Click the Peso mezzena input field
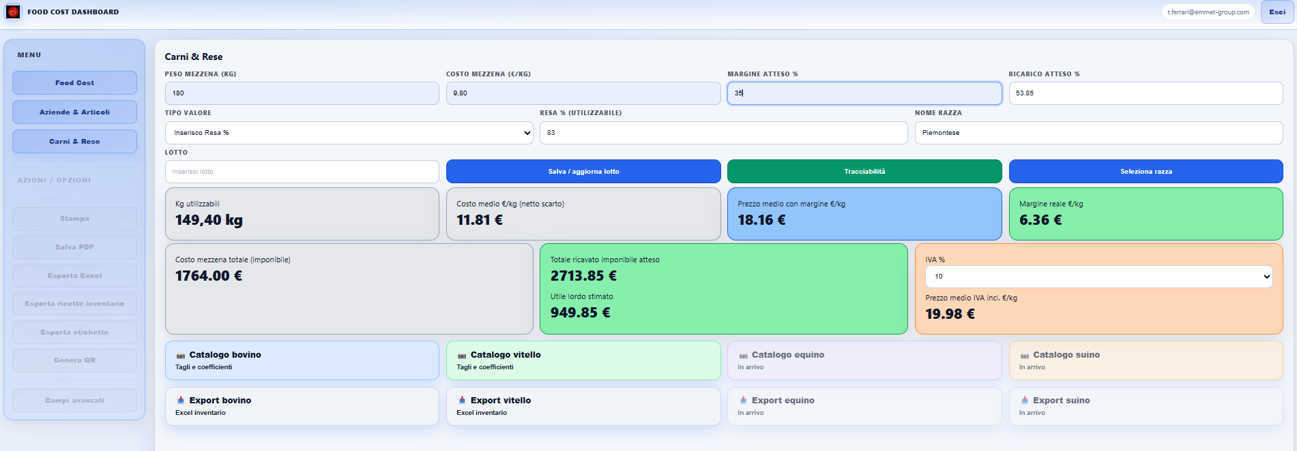 pyautogui.click(x=302, y=93)
